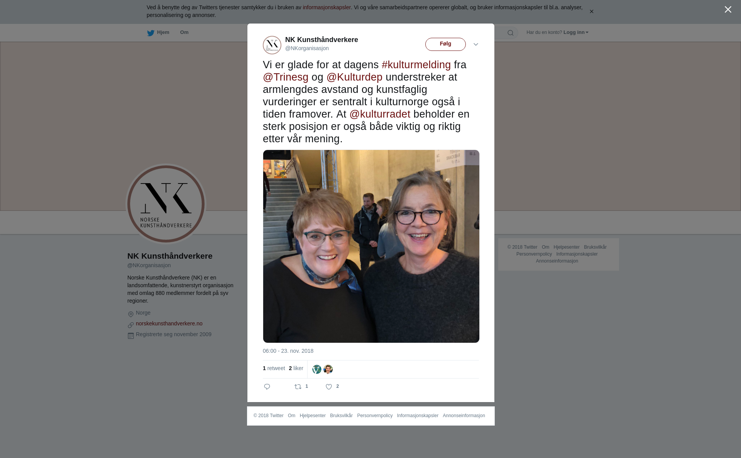Screen dimensions: 741x458
Task: Click the search magnifier icon
Action: [x=511, y=33]
